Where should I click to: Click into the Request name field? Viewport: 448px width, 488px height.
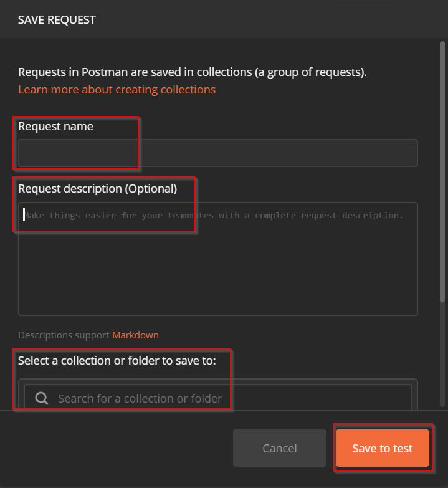pos(217,153)
